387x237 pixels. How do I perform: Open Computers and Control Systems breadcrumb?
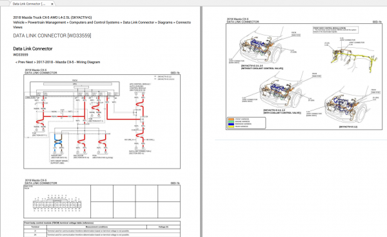[94, 23]
